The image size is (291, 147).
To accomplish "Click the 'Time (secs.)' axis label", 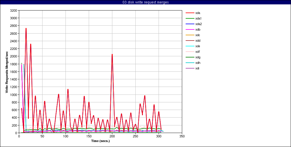I will (100, 141).
